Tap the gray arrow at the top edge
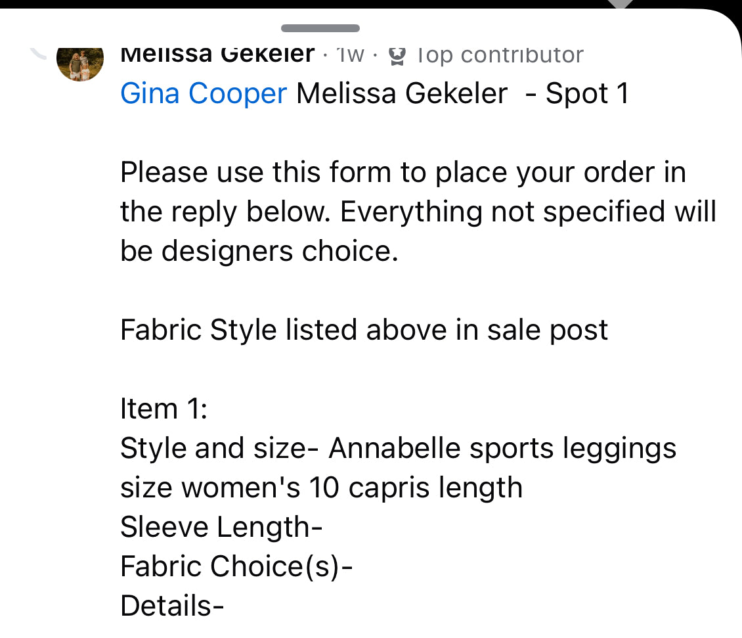The height and width of the screenshot is (638, 742). click(620, 4)
